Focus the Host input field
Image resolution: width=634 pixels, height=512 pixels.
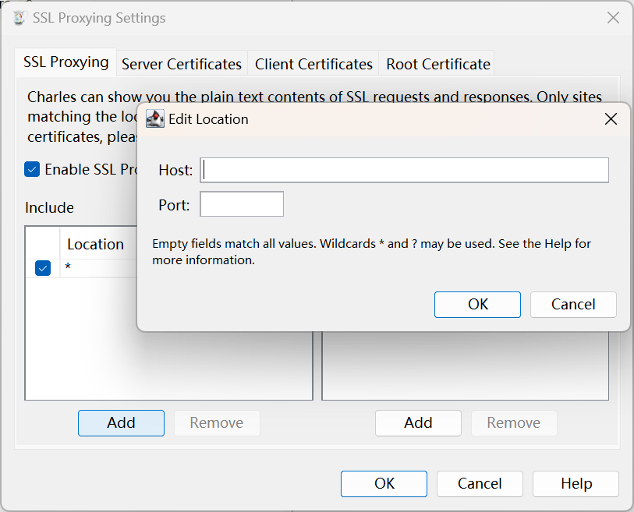[404, 170]
